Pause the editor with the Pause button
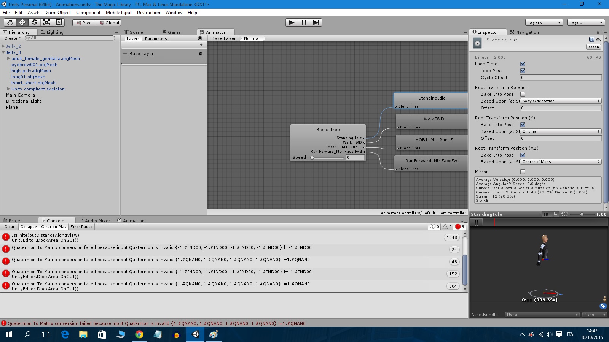Viewport: 609px width, 342px height. [x=304, y=22]
